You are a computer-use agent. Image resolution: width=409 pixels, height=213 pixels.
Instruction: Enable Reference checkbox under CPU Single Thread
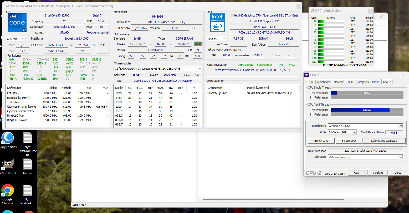click(312, 97)
